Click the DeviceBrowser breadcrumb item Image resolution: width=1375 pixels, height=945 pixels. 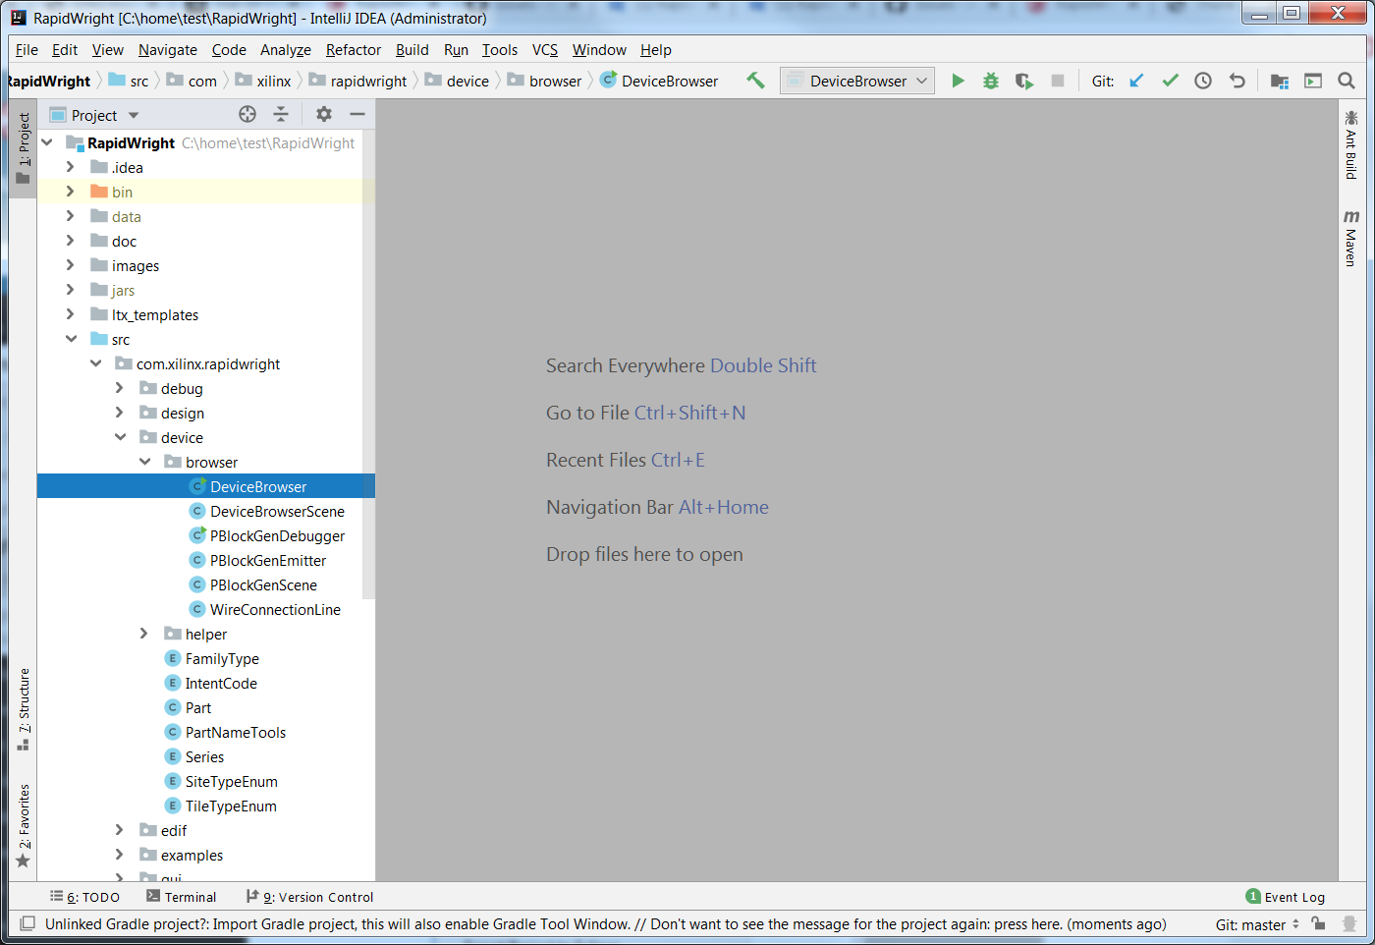point(659,81)
